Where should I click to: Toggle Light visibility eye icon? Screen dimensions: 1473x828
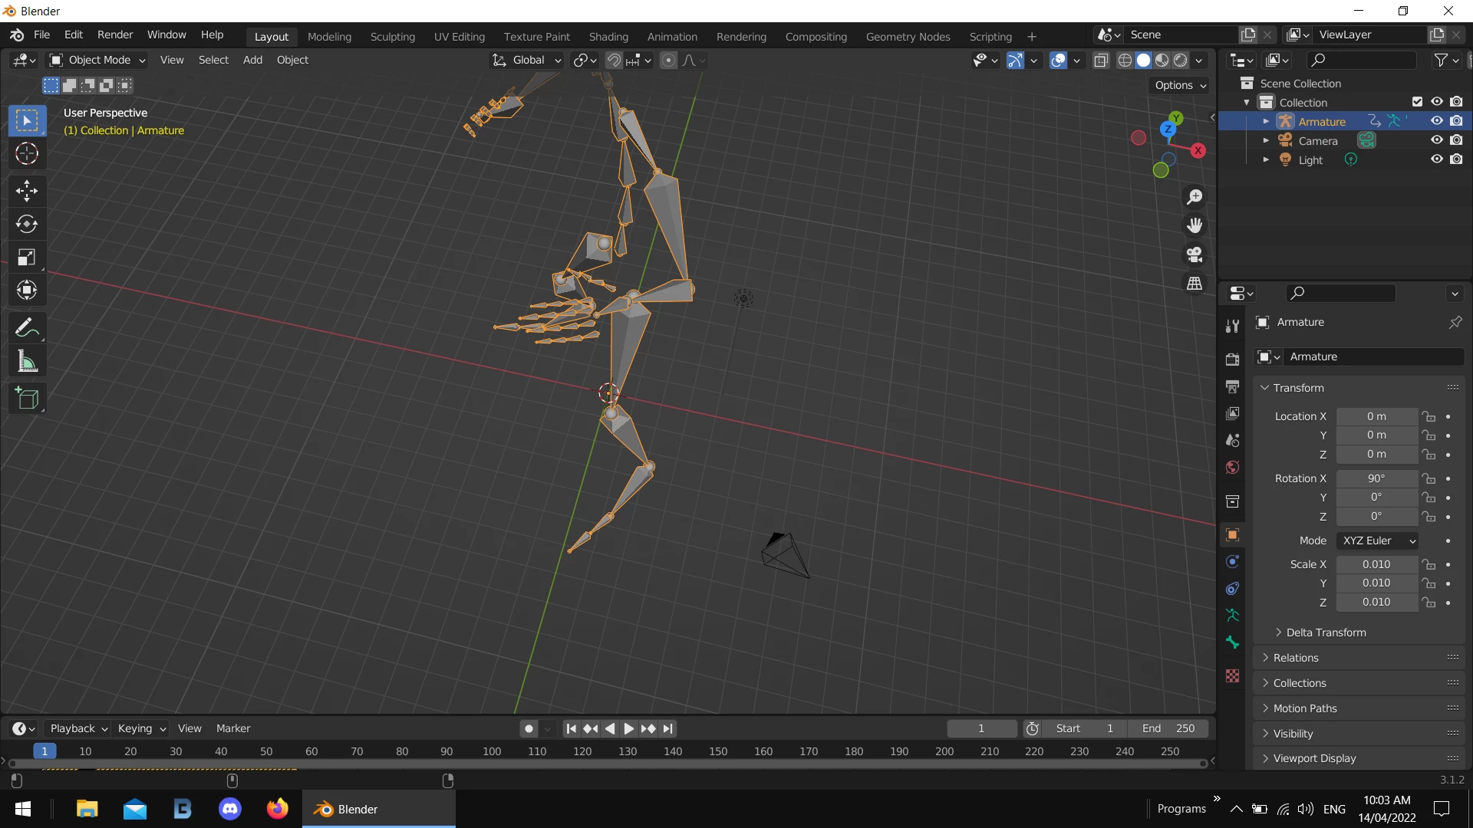pos(1436,159)
